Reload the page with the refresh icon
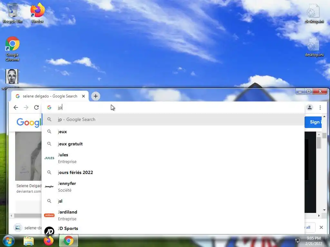This screenshot has height=247, width=330. [x=36, y=107]
